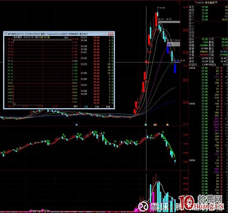228x213 pixels.
Task: Minimize the intraday popup window
Action: point(100,34)
